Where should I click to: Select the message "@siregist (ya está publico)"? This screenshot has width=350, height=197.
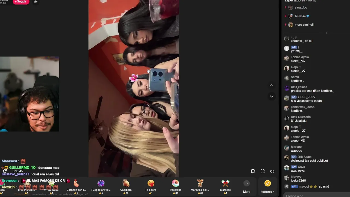(309, 161)
